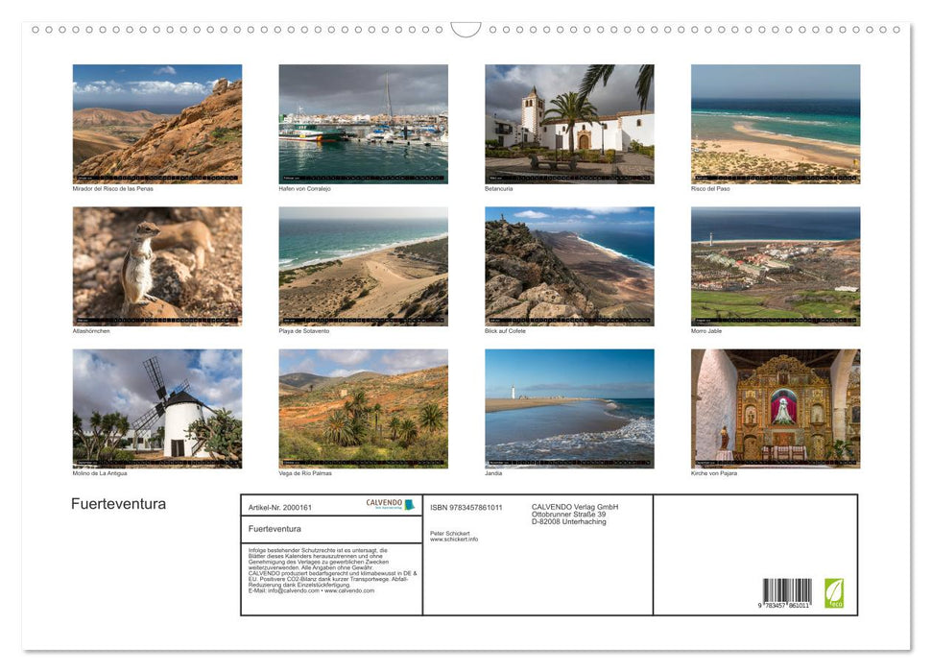Toggle the Jandia lighthouse beach image
This screenshot has height=672, width=932.
coord(569,407)
